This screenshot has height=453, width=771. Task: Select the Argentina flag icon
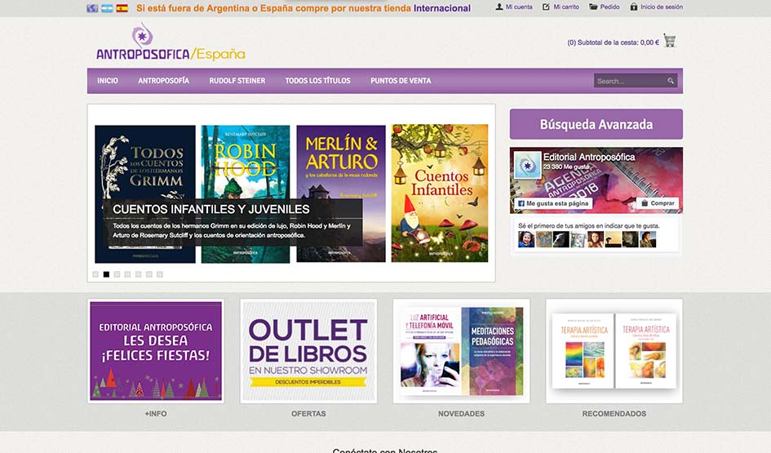[107, 8]
